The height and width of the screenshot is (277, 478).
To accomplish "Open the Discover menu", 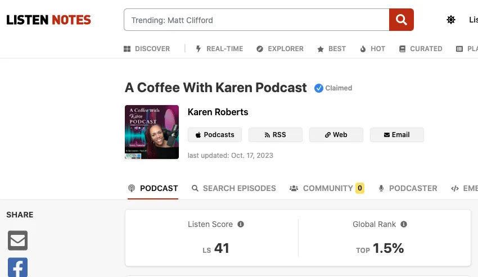I will (x=147, y=49).
